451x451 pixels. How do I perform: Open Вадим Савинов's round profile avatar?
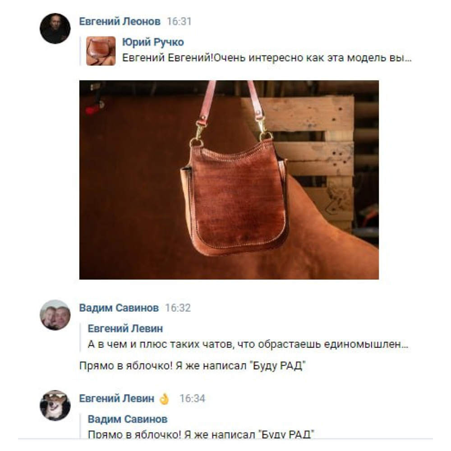coord(55,315)
